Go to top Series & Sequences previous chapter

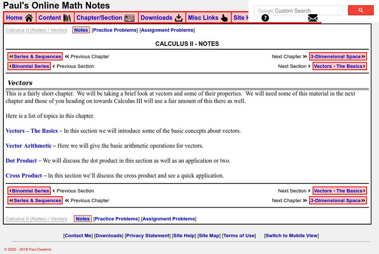coord(35,56)
